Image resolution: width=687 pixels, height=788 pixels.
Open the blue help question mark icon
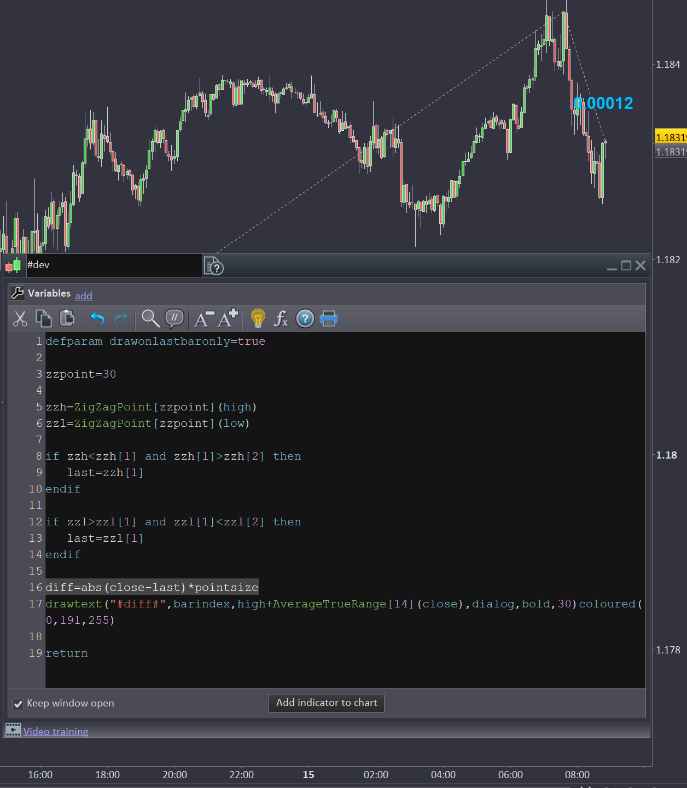[305, 318]
